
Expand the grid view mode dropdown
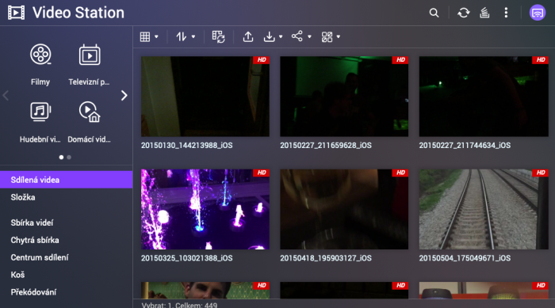(x=149, y=36)
